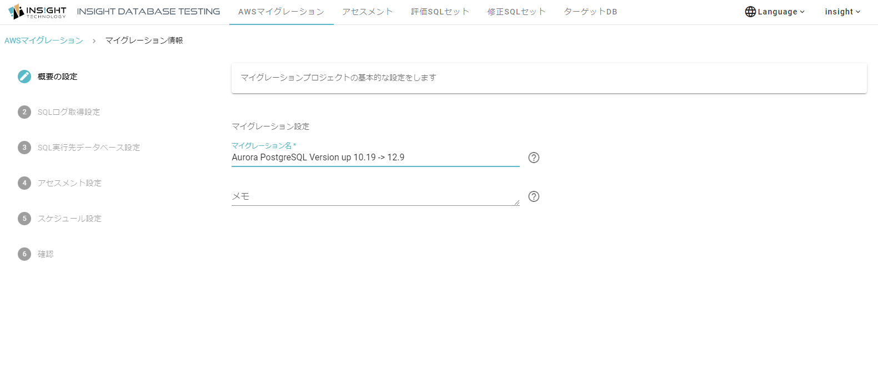The width and height of the screenshot is (878, 390).
Task: Click the pencil icon for step one
Action: click(x=24, y=77)
